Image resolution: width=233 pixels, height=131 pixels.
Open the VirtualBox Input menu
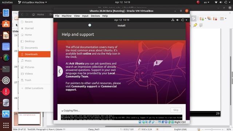85,16
